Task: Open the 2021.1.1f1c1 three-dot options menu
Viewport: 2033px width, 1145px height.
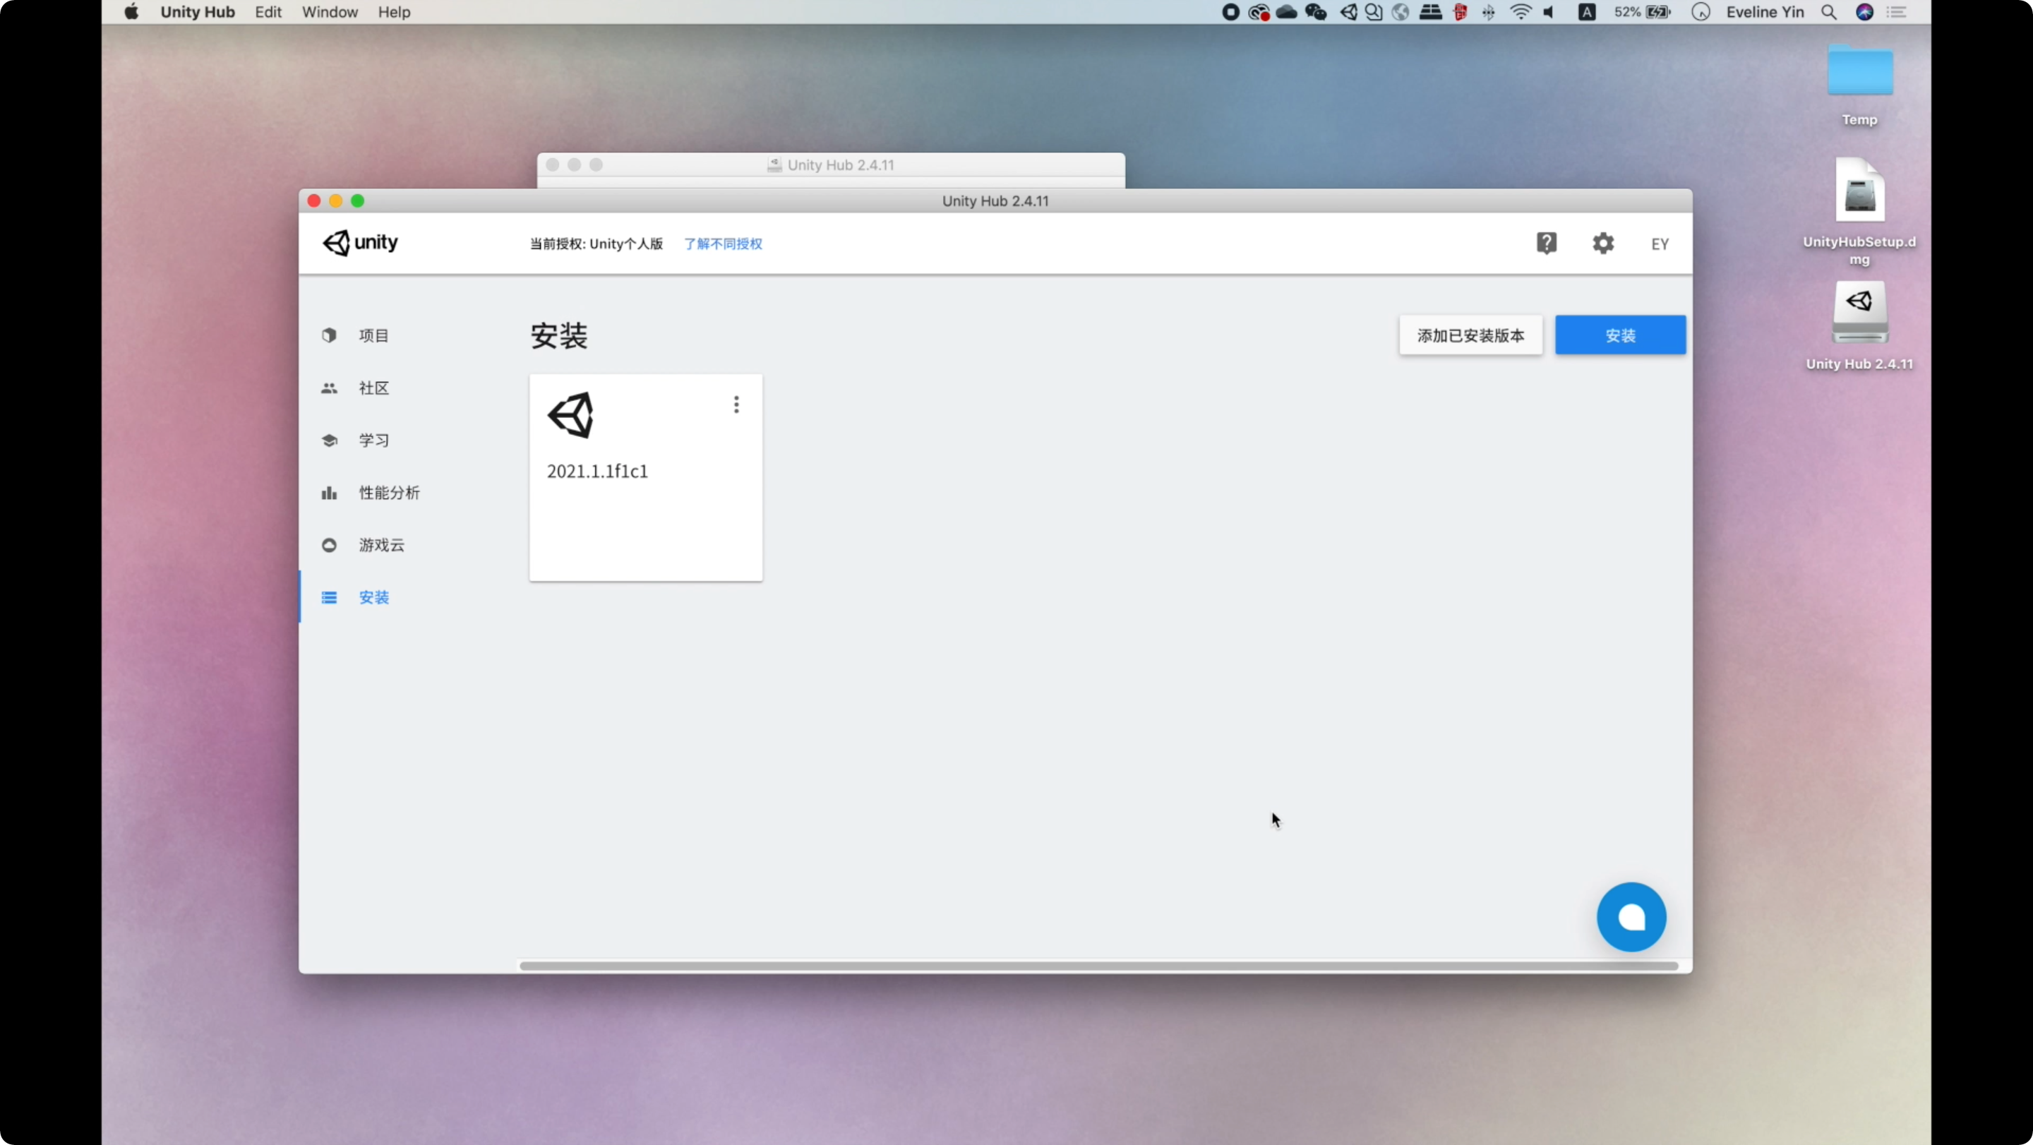Action: point(736,404)
